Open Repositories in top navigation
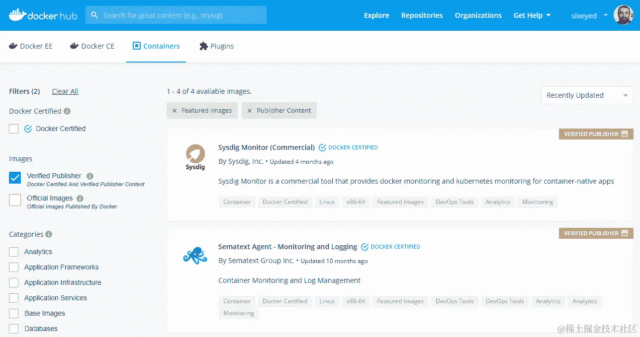Image resolution: width=640 pixels, height=337 pixels. click(x=422, y=15)
